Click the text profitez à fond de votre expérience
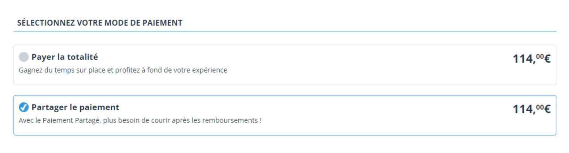The image size is (569, 153). pyautogui.click(x=171, y=70)
